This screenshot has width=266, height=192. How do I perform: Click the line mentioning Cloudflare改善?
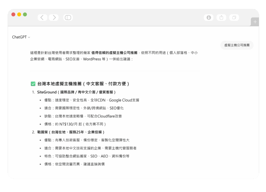83,116
